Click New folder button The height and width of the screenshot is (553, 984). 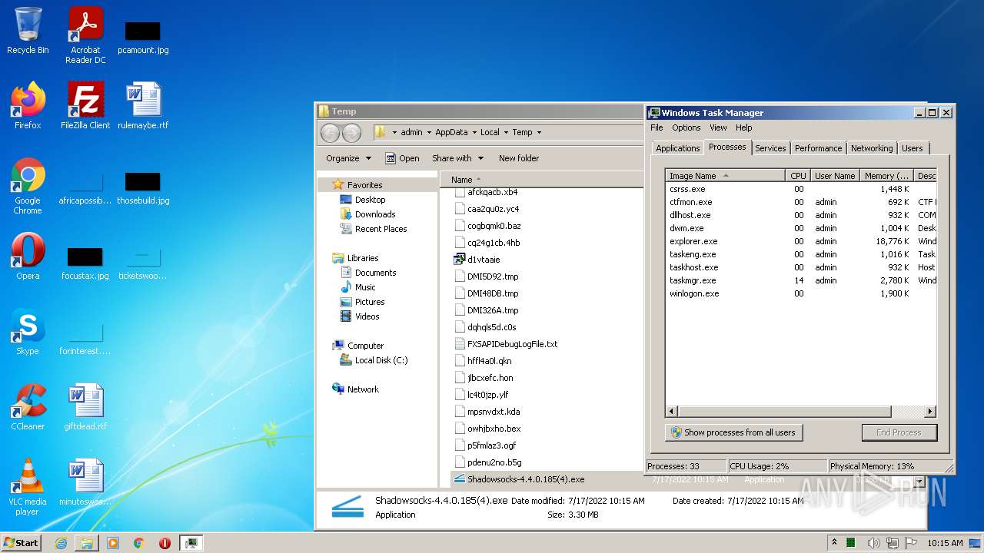pyautogui.click(x=519, y=158)
